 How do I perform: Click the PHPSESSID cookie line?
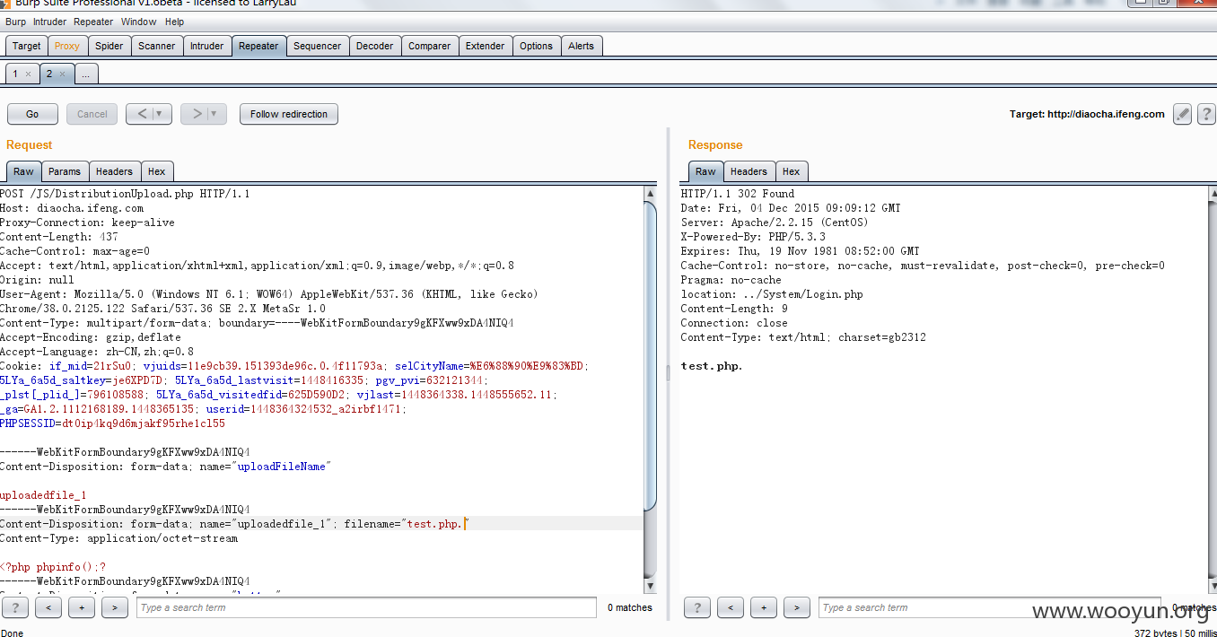click(112, 423)
